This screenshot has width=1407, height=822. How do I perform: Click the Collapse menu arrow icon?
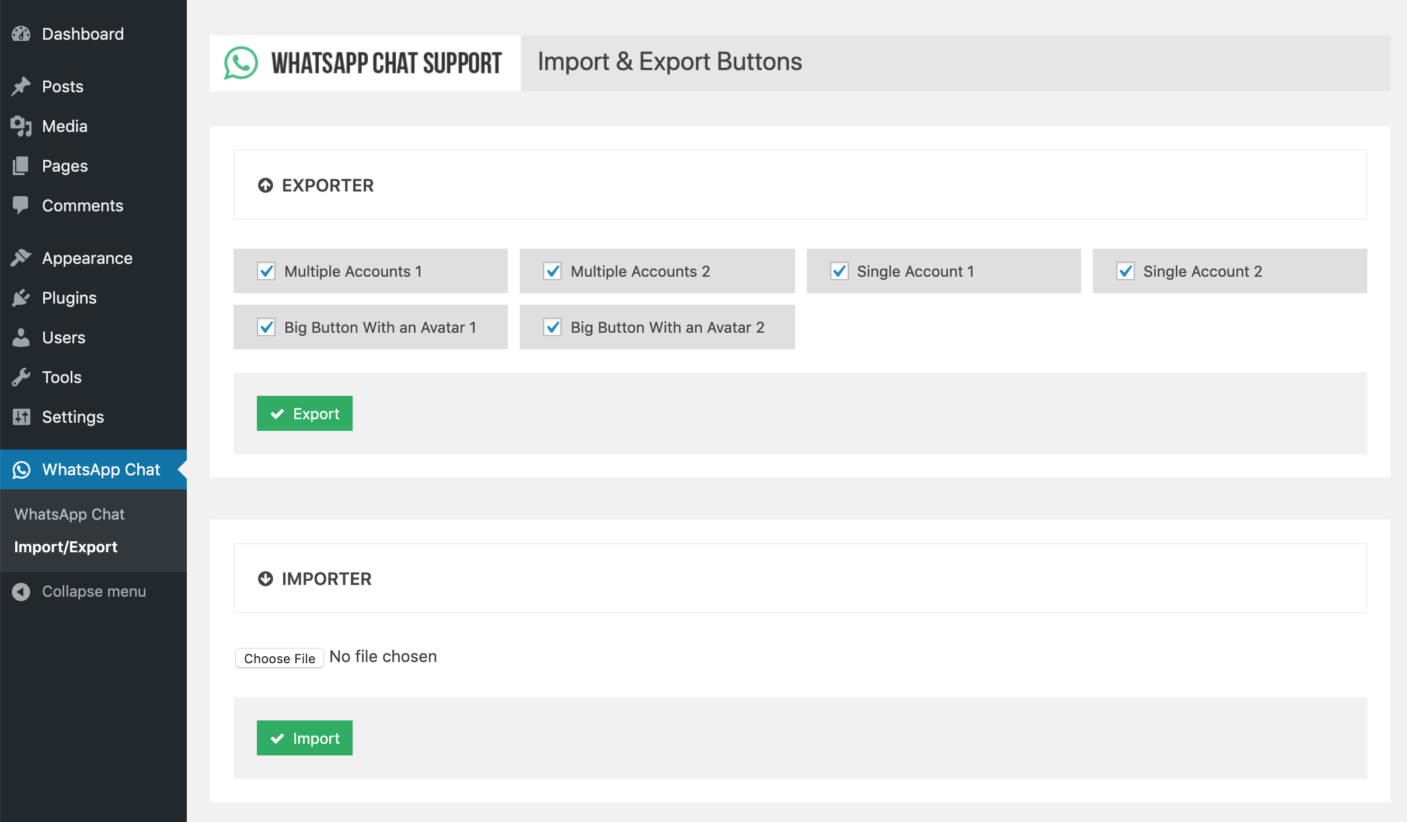21,592
